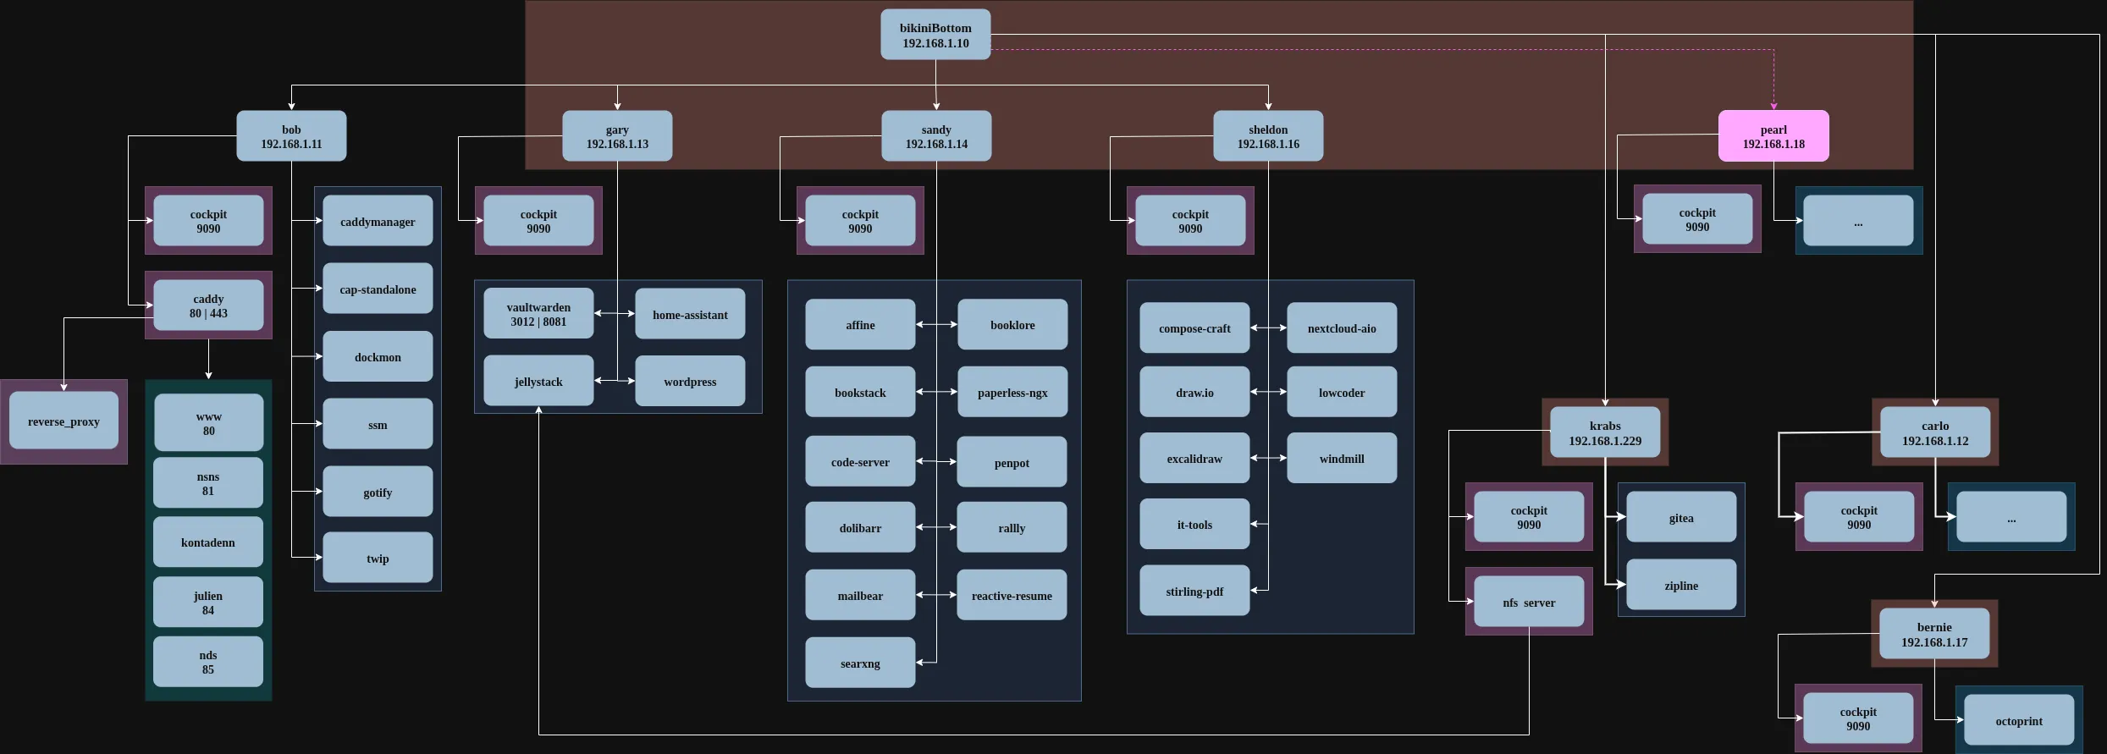Click the jellystack node
Screen dimensions: 2107x754
pyautogui.click(x=538, y=382)
